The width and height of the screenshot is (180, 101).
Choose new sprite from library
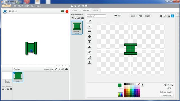click(x=56, y=69)
